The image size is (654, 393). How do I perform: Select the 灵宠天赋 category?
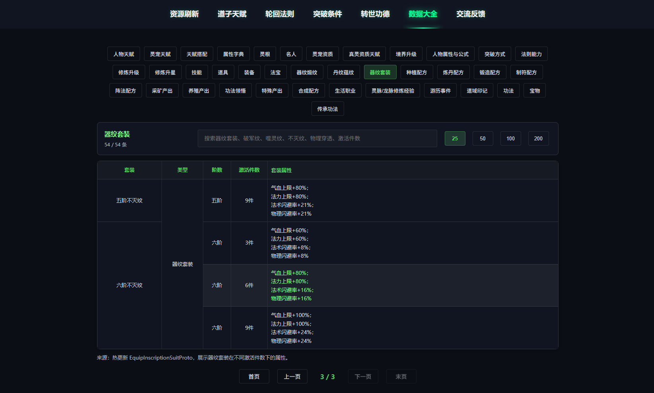pos(160,54)
